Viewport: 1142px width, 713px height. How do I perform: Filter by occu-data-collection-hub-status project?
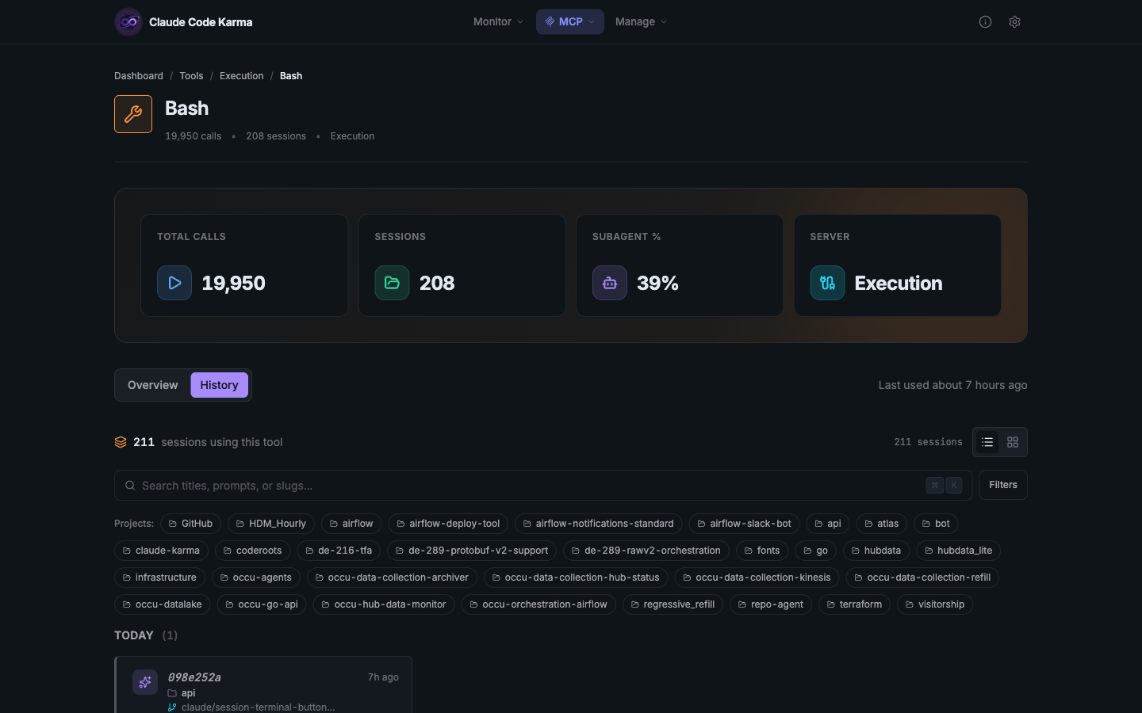click(576, 578)
